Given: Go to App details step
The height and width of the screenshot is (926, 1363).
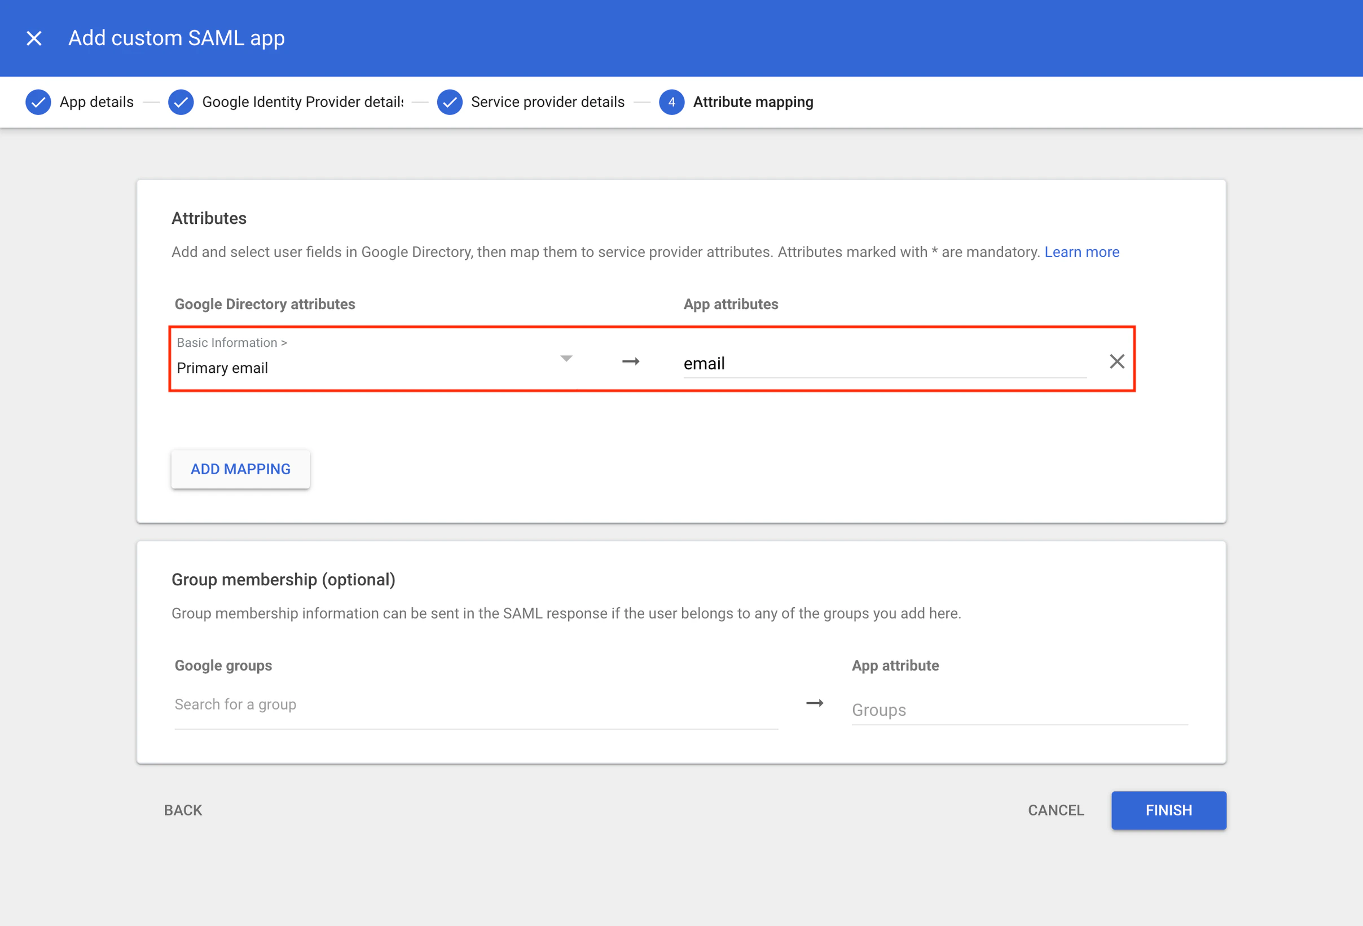Looking at the screenshot, I should click(x=97, y=102).
